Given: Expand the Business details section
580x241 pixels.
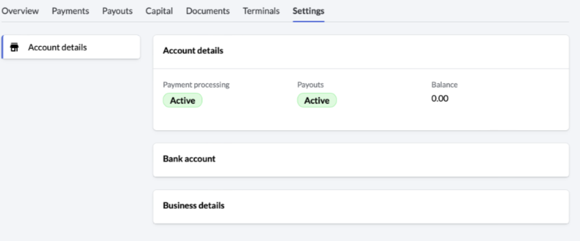Looking at the screenshot, I should pyautogui.click(x=361, y=206).
